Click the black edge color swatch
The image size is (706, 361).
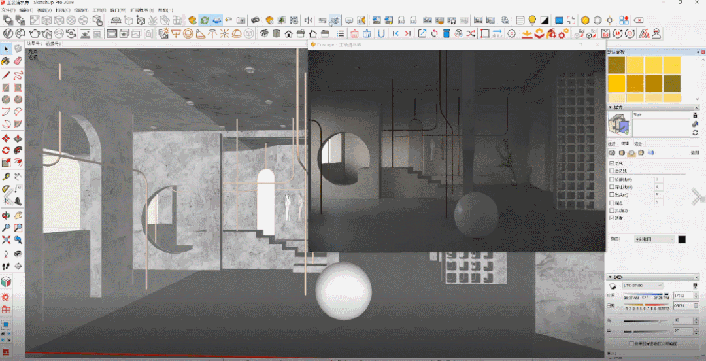pyautogui.click(x=682, y=239)
